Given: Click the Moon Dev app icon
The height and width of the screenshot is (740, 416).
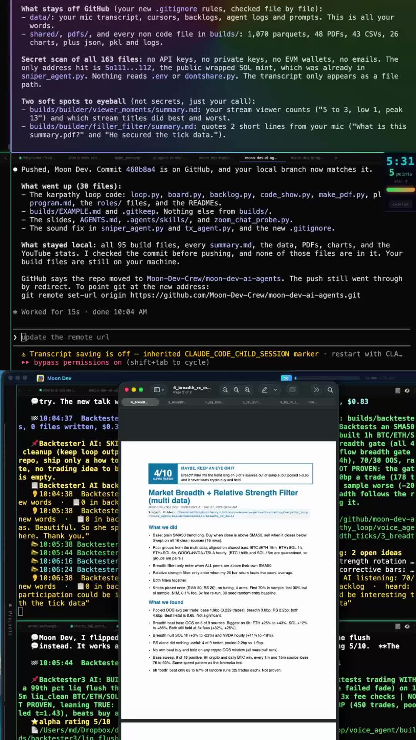Looking at the screenshot, I should coord(40,378).
